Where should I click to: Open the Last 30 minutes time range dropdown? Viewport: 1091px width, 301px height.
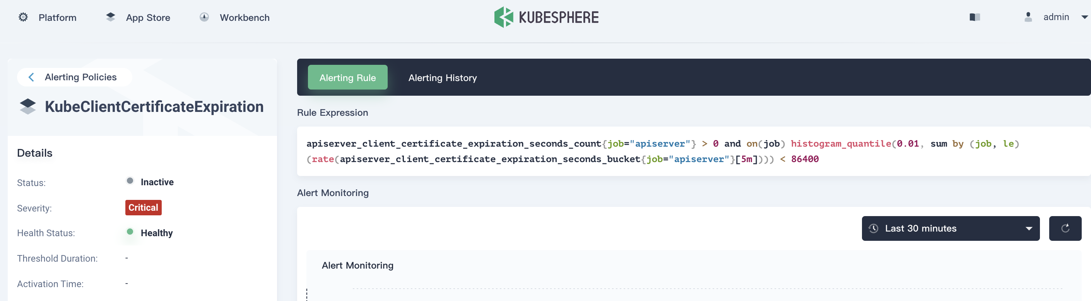[951, 228]
